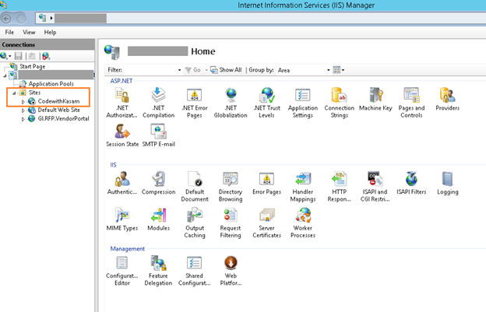
Task: Open the View menu
Action: click(29, 32)
